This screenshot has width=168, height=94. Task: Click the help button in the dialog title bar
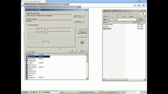pyautogui.click(x=85, y=10)
